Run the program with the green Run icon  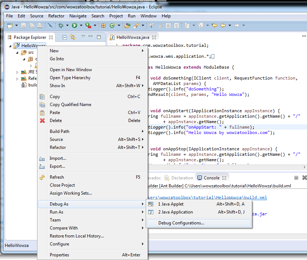[74, 25]
